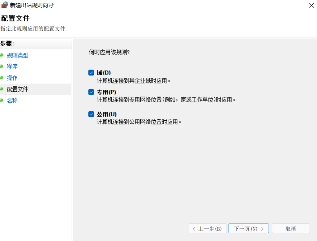Screen dimensions: 317x241
Task: Close the 新建出站规则向导 window
Action: pos(311,5)
